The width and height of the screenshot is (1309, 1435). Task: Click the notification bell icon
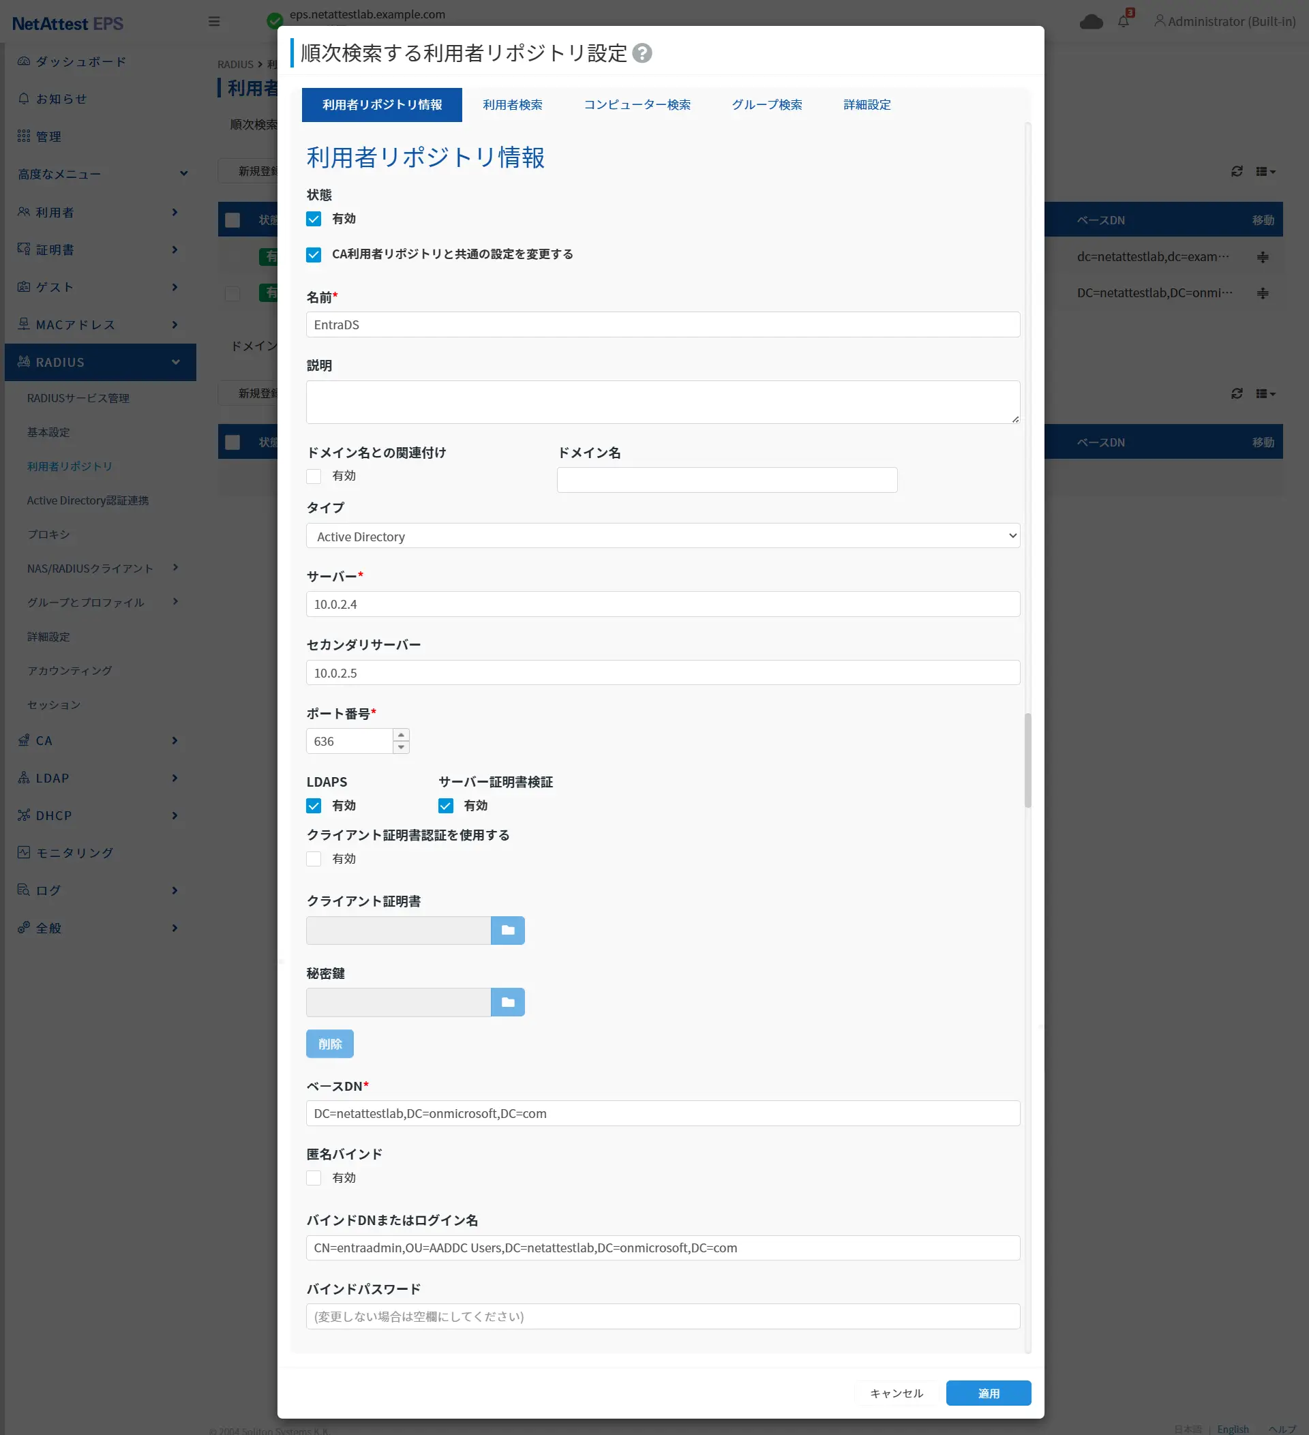[x=1122, y=21]
